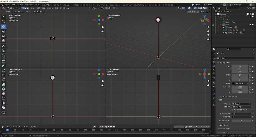Expand the デルタトランスフォーム panel
The width and height of the screenshot is (256, 137).
tap(229, 96)
